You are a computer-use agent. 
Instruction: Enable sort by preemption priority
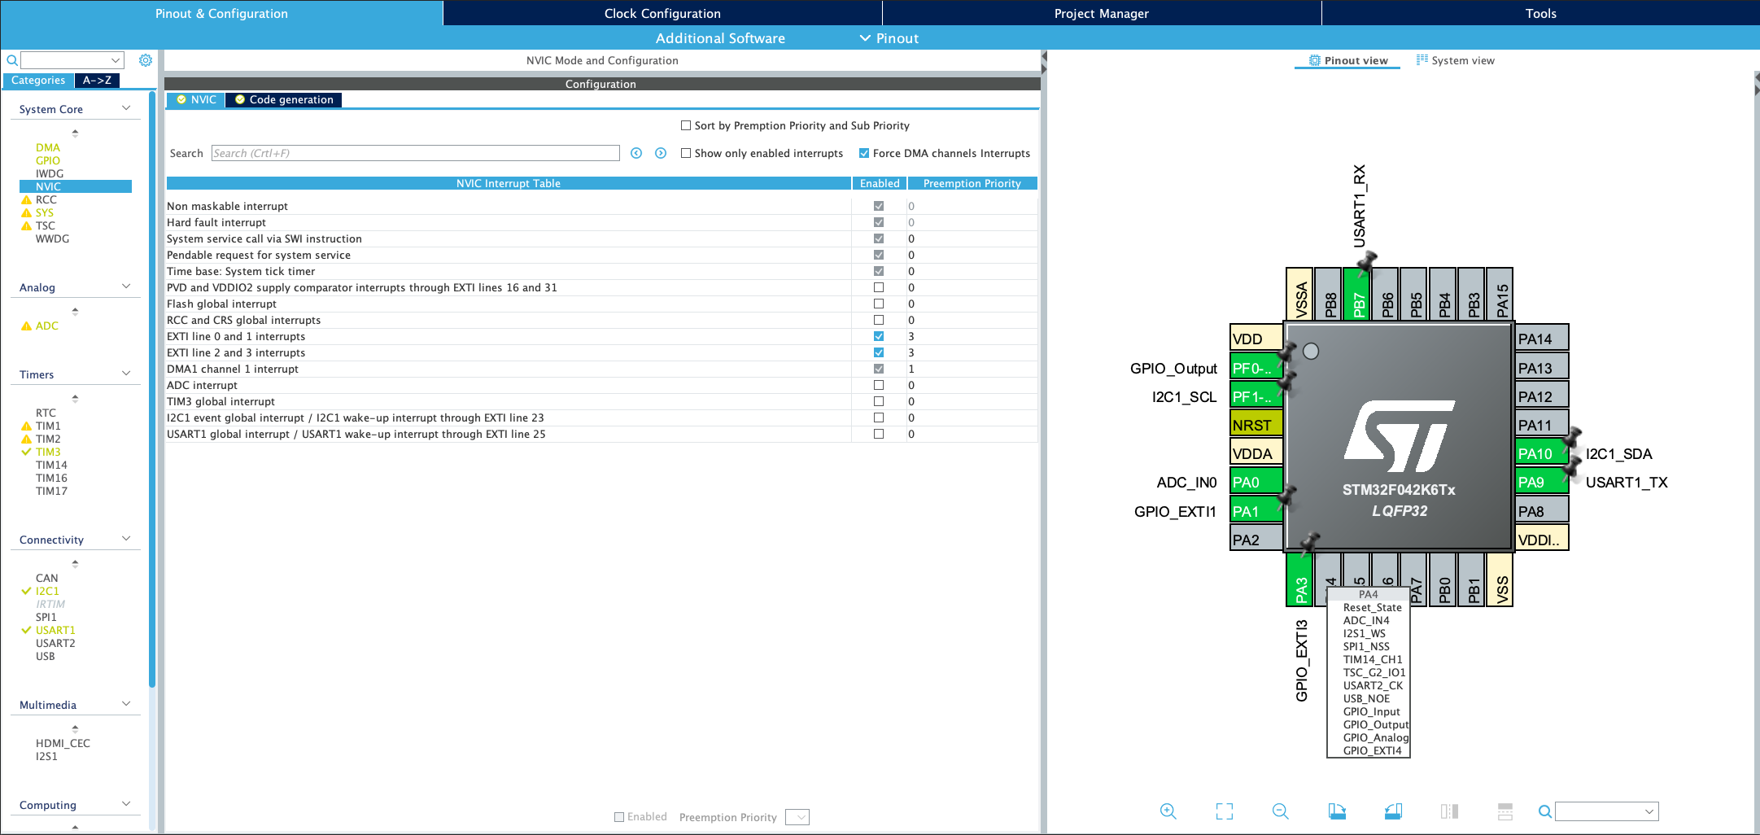point(686,125)
